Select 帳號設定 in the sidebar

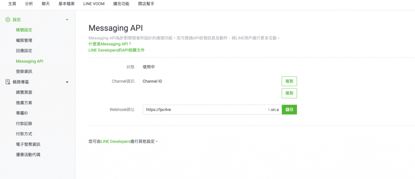click(x=24, y=30)
